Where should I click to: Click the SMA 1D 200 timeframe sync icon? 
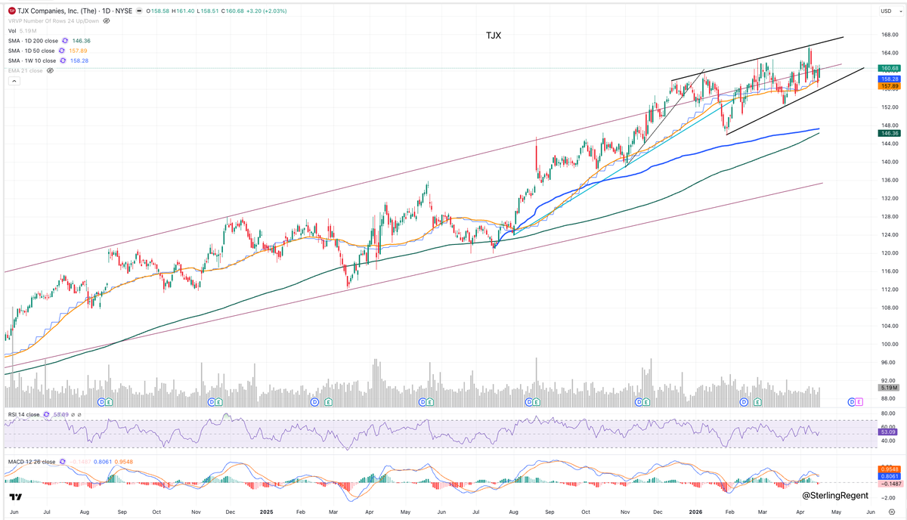pos(63,40)
